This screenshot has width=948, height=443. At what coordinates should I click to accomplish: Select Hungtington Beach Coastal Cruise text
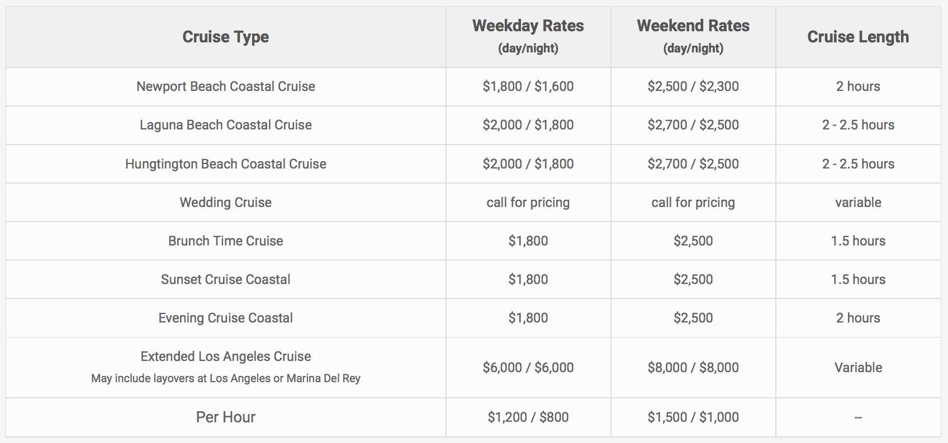(226, 164)
